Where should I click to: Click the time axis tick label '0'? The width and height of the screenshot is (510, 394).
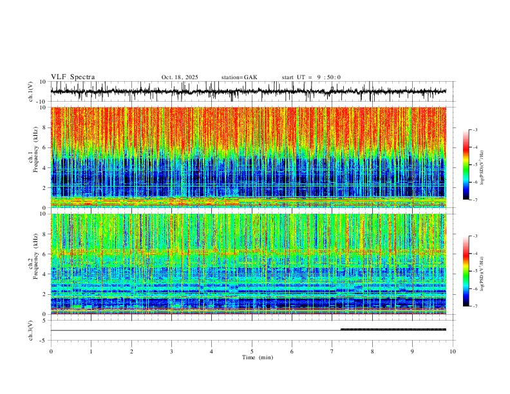point(51,352)
